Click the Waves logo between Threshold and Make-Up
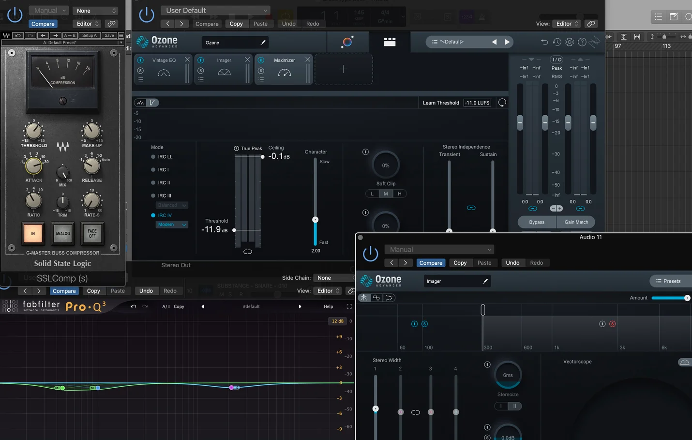Screen dimensions: 692x440 pos(62,146)
